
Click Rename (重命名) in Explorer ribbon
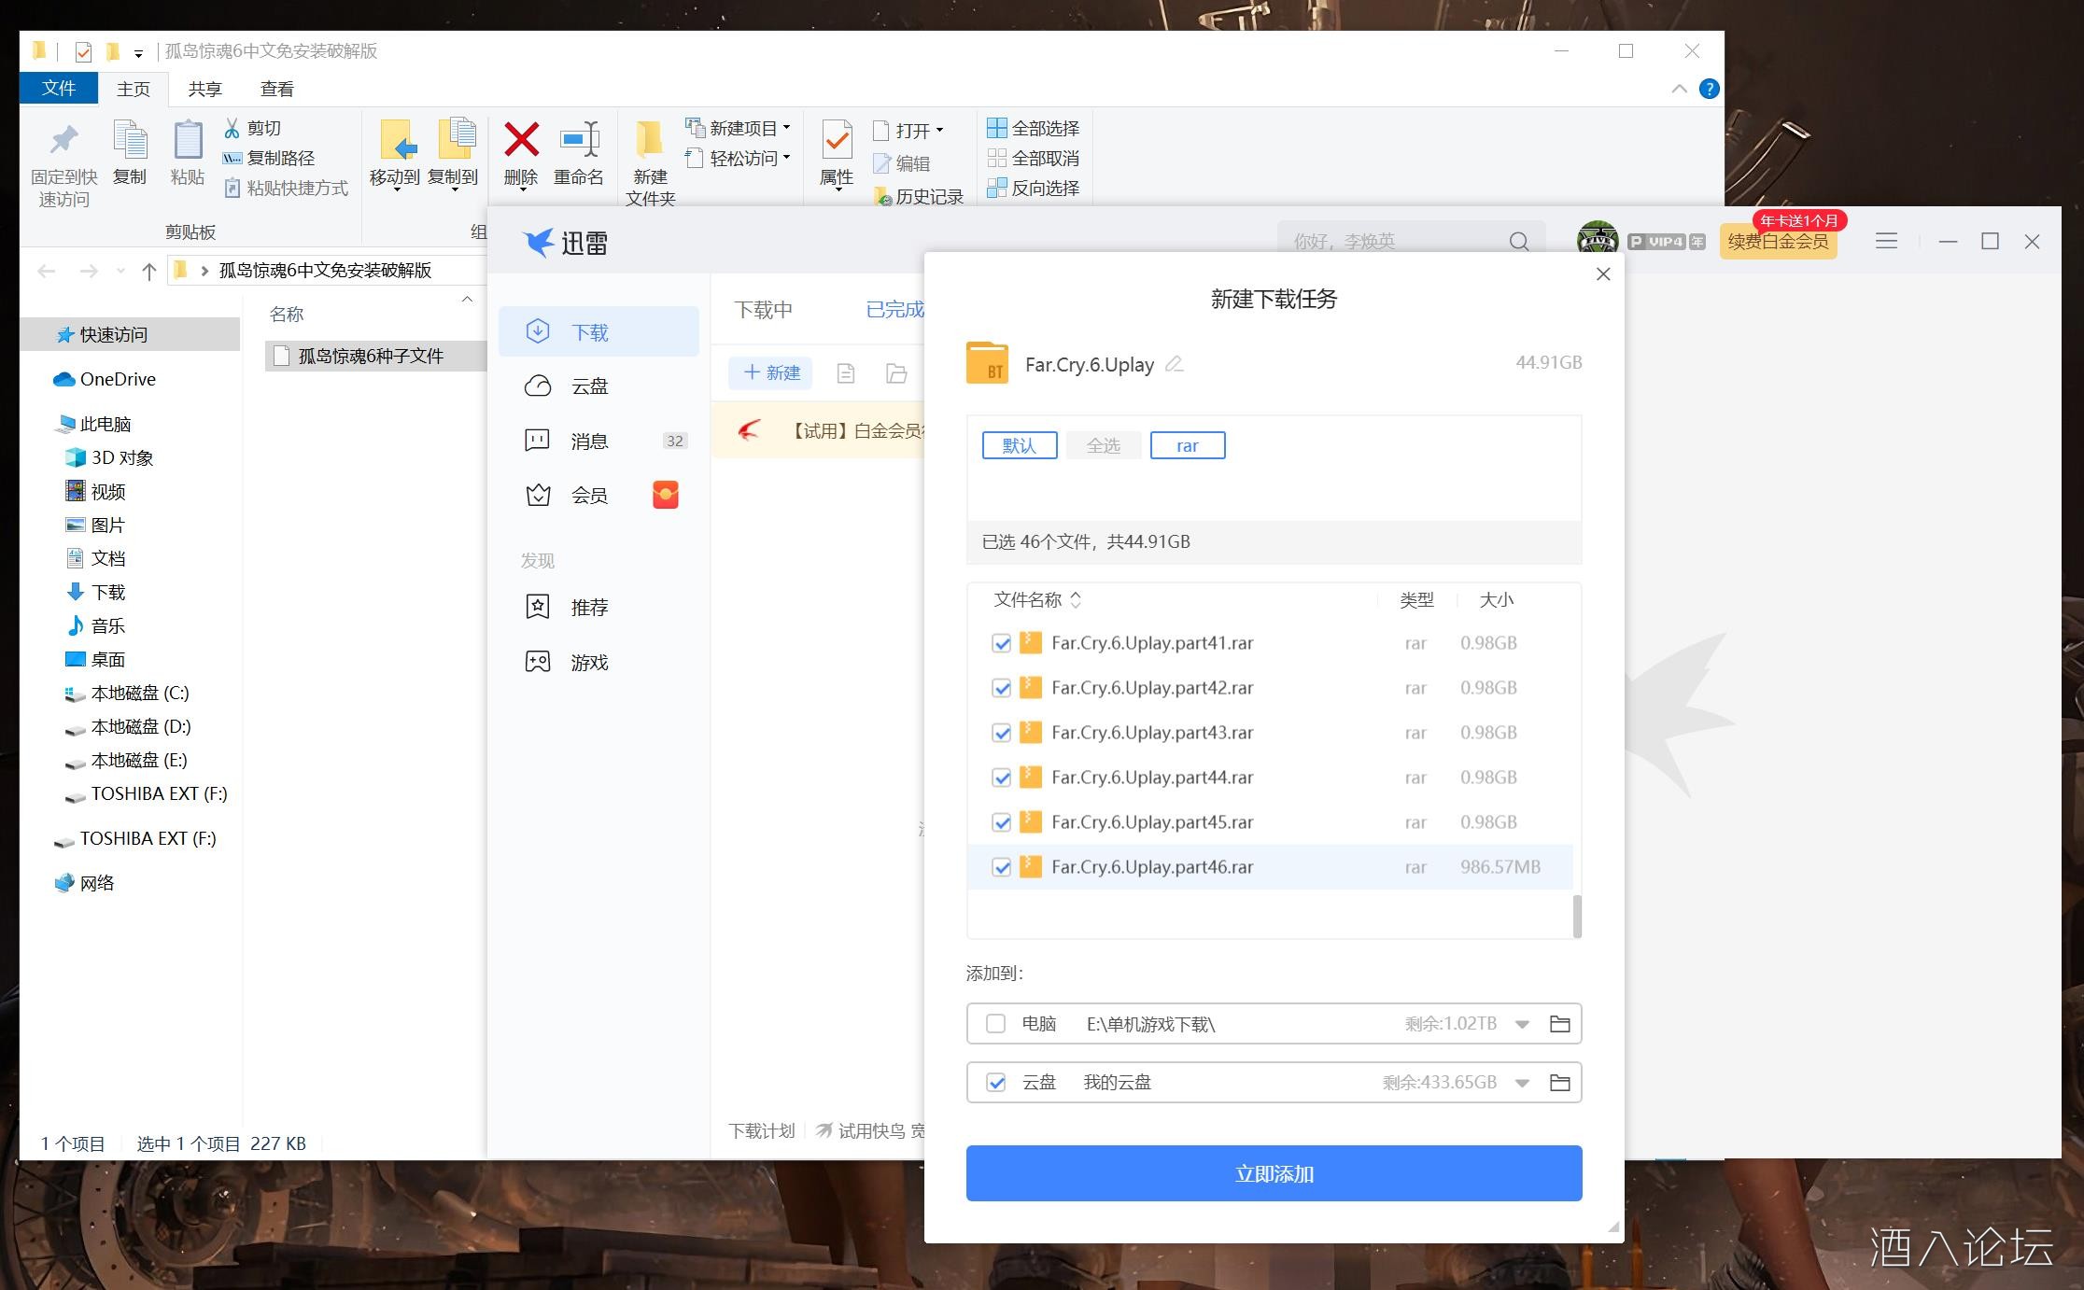(579, 154)
